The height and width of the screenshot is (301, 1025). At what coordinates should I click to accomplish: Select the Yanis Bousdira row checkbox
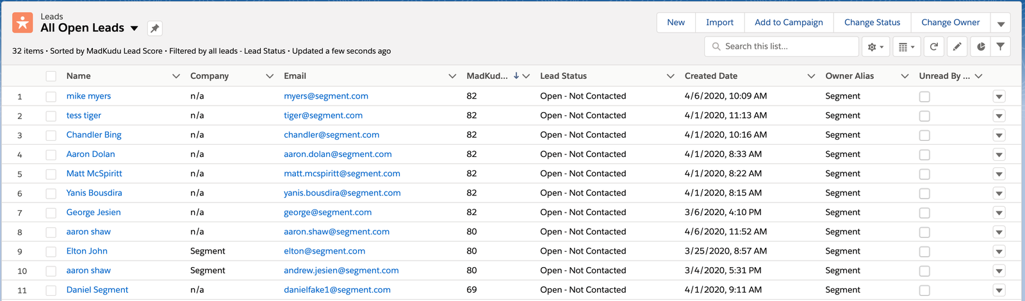pyautogui.click(x=51, y=193)
